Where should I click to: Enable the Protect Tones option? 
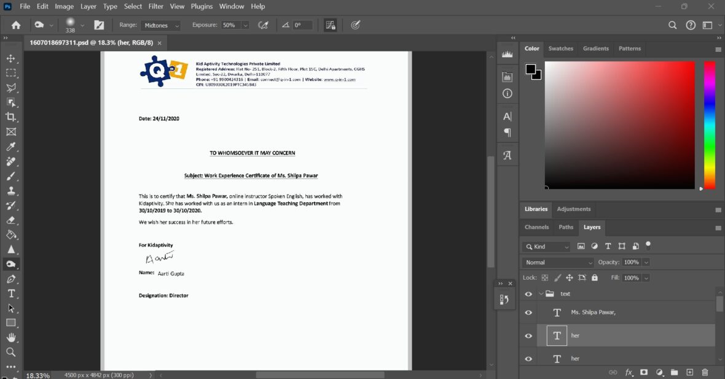point(331,25)
